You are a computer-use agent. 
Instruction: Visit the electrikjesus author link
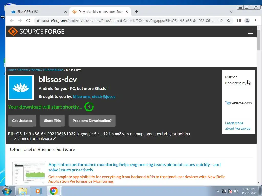tap(104, 97)
